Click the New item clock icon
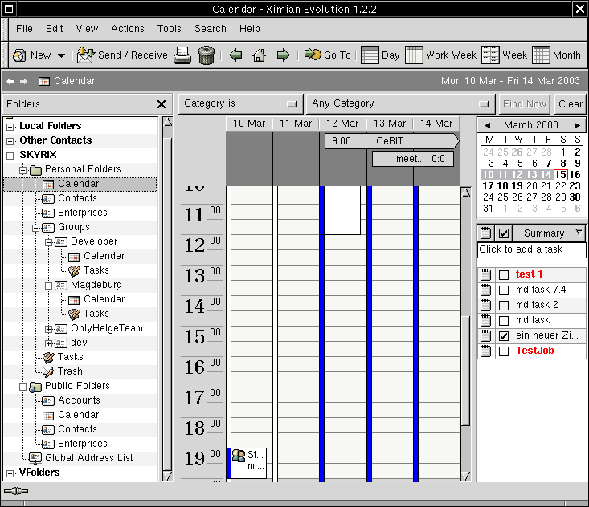The height and width of the screenshot is (507, 589). point(18,55)
